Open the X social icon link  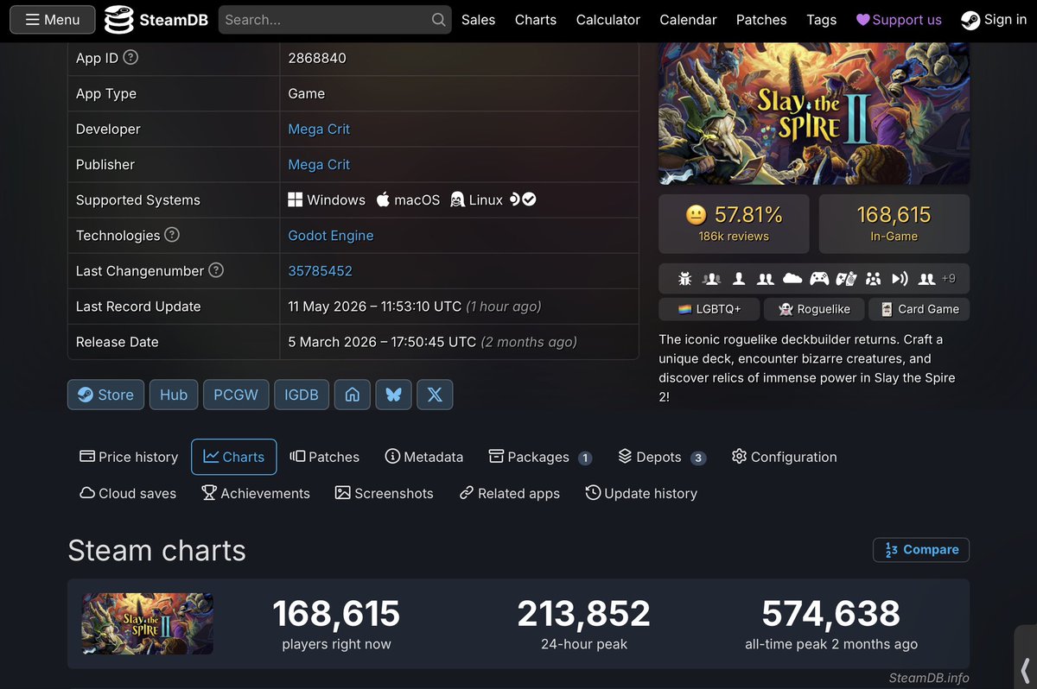click(x=435, y=395)
